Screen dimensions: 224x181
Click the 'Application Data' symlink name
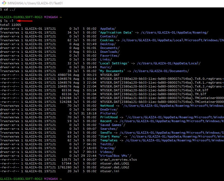[x=115, y=32]
